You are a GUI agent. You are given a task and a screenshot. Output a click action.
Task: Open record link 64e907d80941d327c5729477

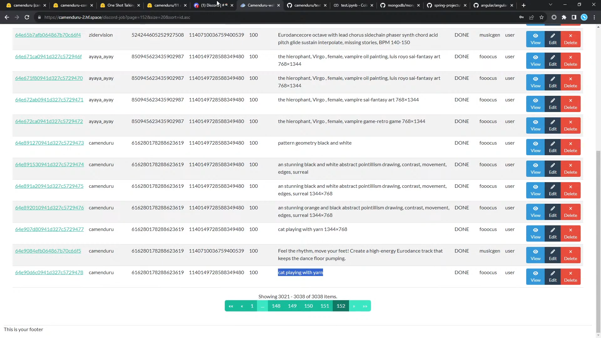click(x=49, y=229)
